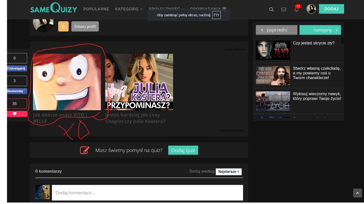Go to Popularne section
364x204 pixels.
[x=96, y=9]
